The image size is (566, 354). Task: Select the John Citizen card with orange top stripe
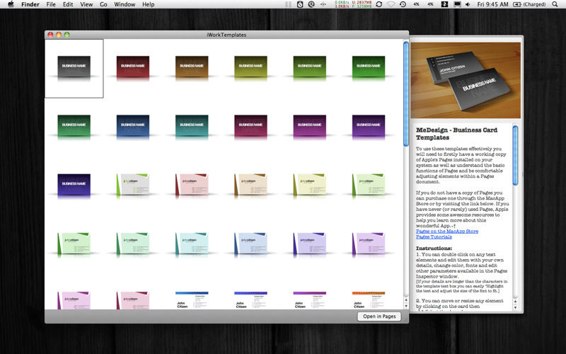(x=369, y=300)
